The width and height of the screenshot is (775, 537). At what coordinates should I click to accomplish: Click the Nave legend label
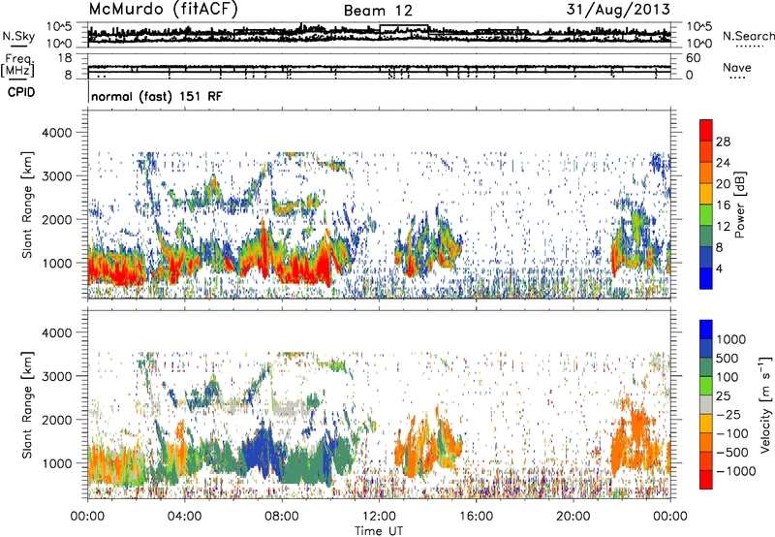[737, 68]
